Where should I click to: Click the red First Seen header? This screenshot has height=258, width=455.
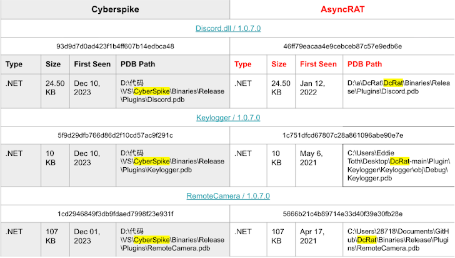click(317, 64)
